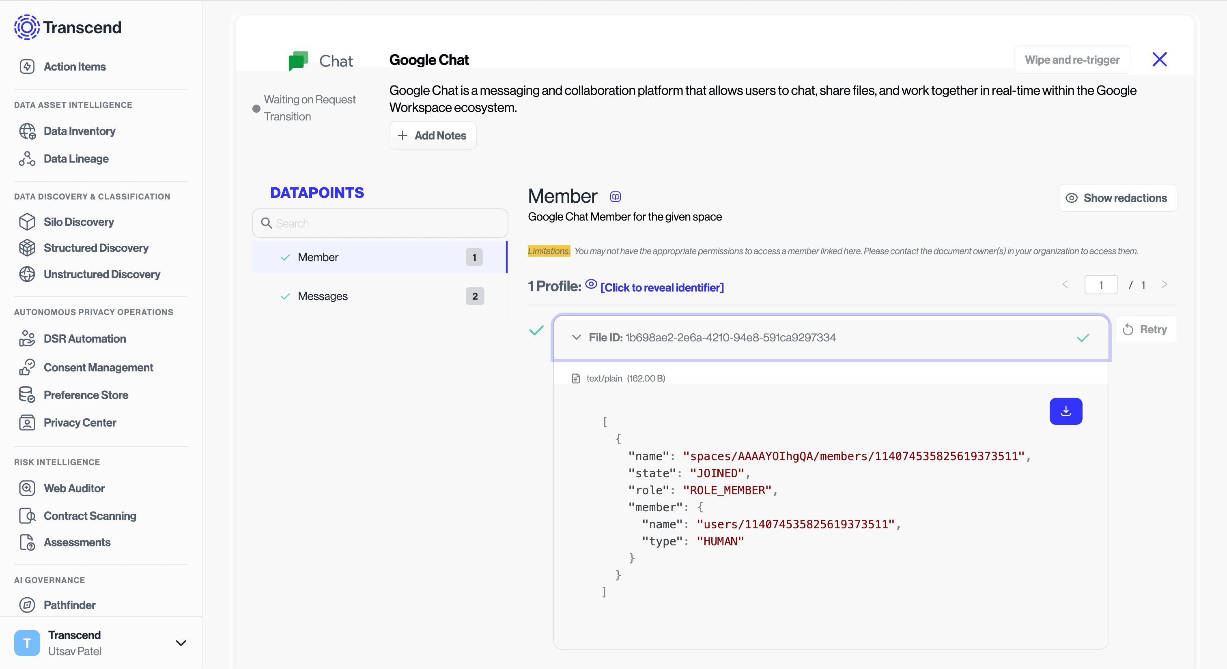Open Consent Management in sidebar

(x=98, y=367)
